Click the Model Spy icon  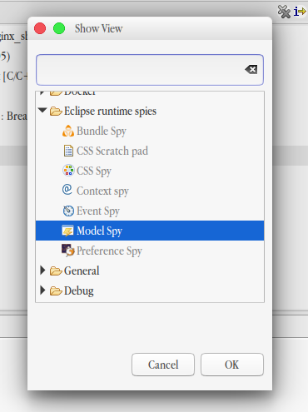[67, 231]
